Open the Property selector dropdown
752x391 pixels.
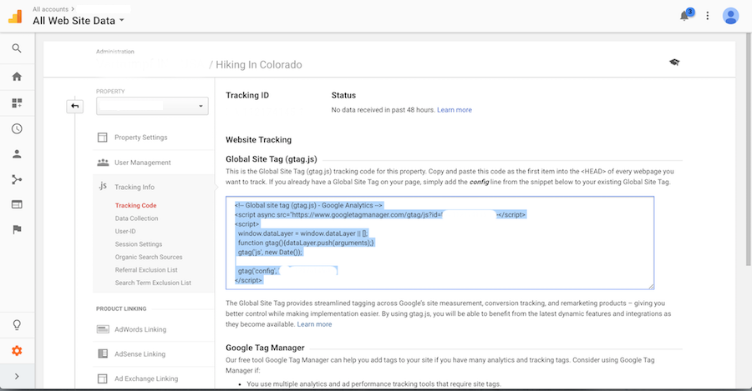click(152, 106)
